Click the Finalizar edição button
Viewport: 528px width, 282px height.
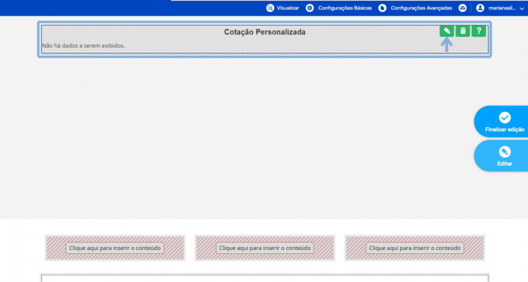click(502, 122)
